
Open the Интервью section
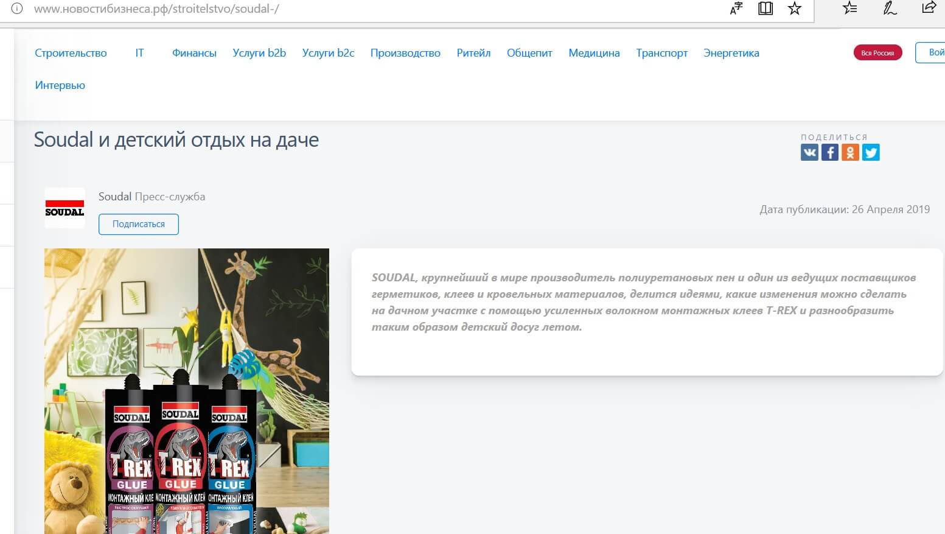(60, 85)
